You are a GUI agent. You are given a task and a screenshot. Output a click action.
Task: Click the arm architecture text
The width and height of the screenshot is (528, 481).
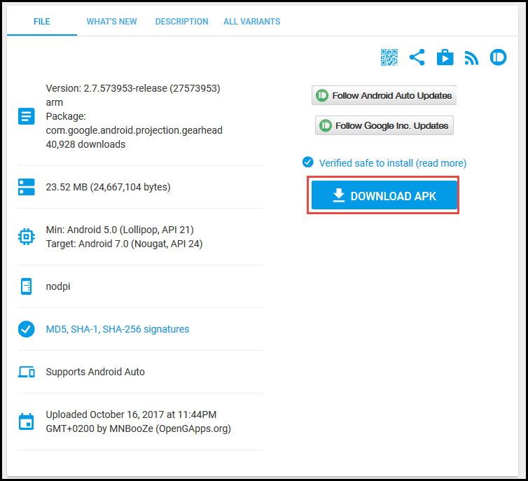coord(54,102)
